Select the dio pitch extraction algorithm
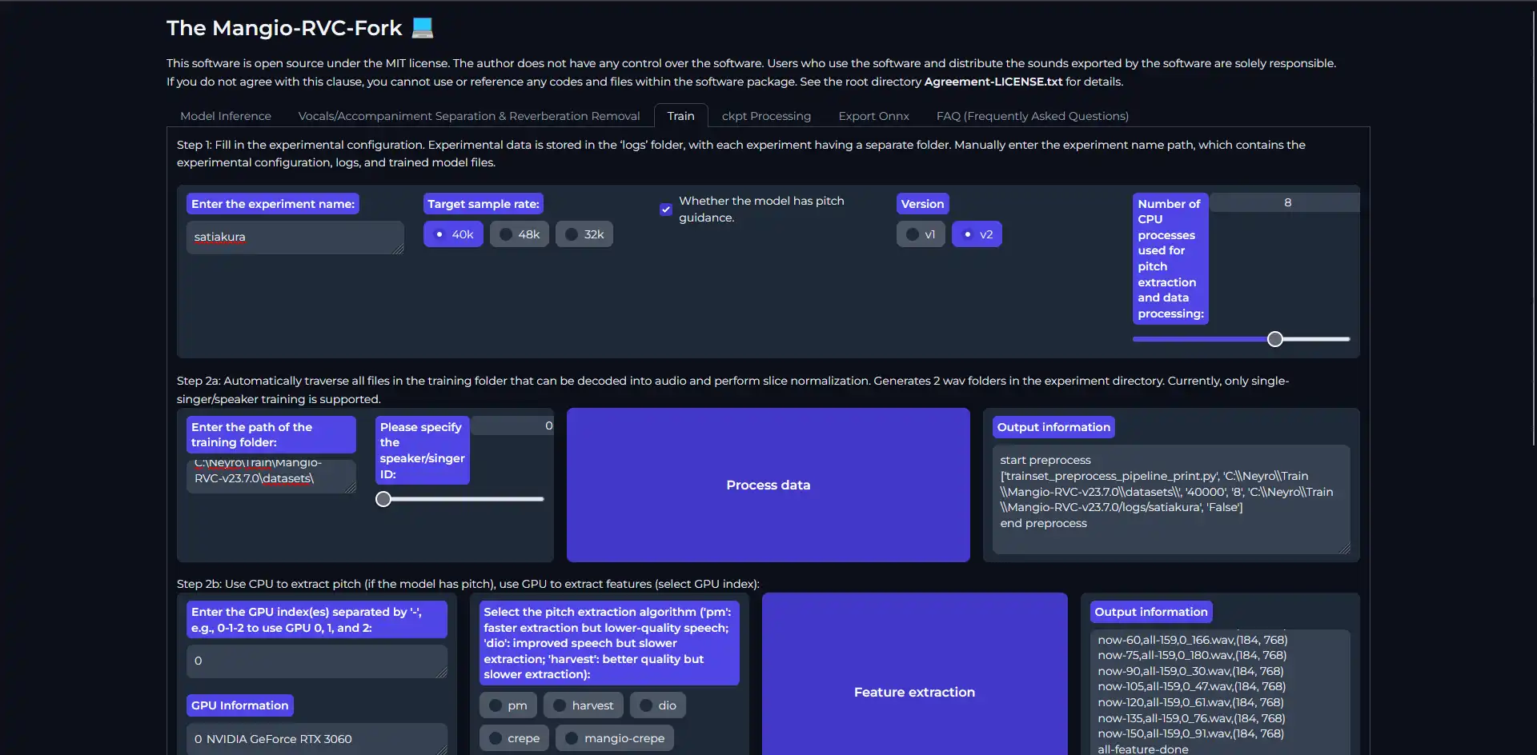The height and width of the screenshot is (755, 1537). (x=658, y=705)
